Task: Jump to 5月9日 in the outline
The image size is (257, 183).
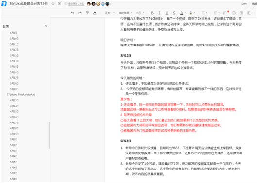Action: 14,33
